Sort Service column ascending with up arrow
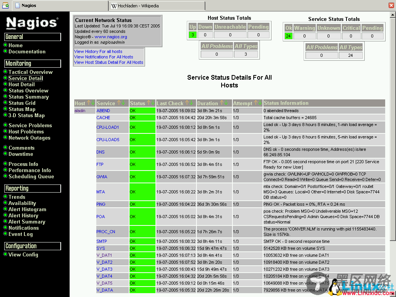Viewport: 396px width, 297px height. (119, 103)
